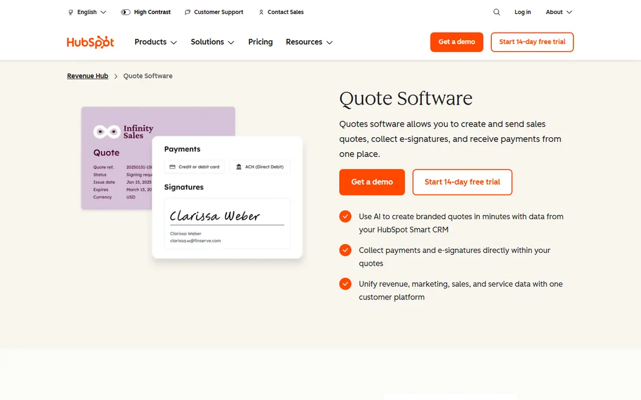This screenshot has width=641, height=400.
Task: Click the Contact Sales person icon
Action: click(x=261, y=12)
